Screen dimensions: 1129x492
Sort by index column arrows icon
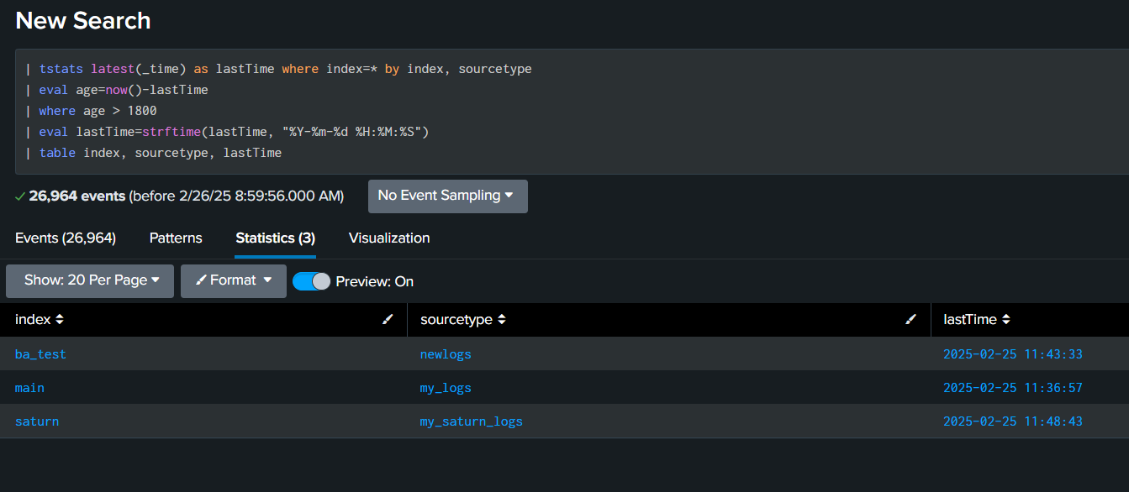coord(60,320)
